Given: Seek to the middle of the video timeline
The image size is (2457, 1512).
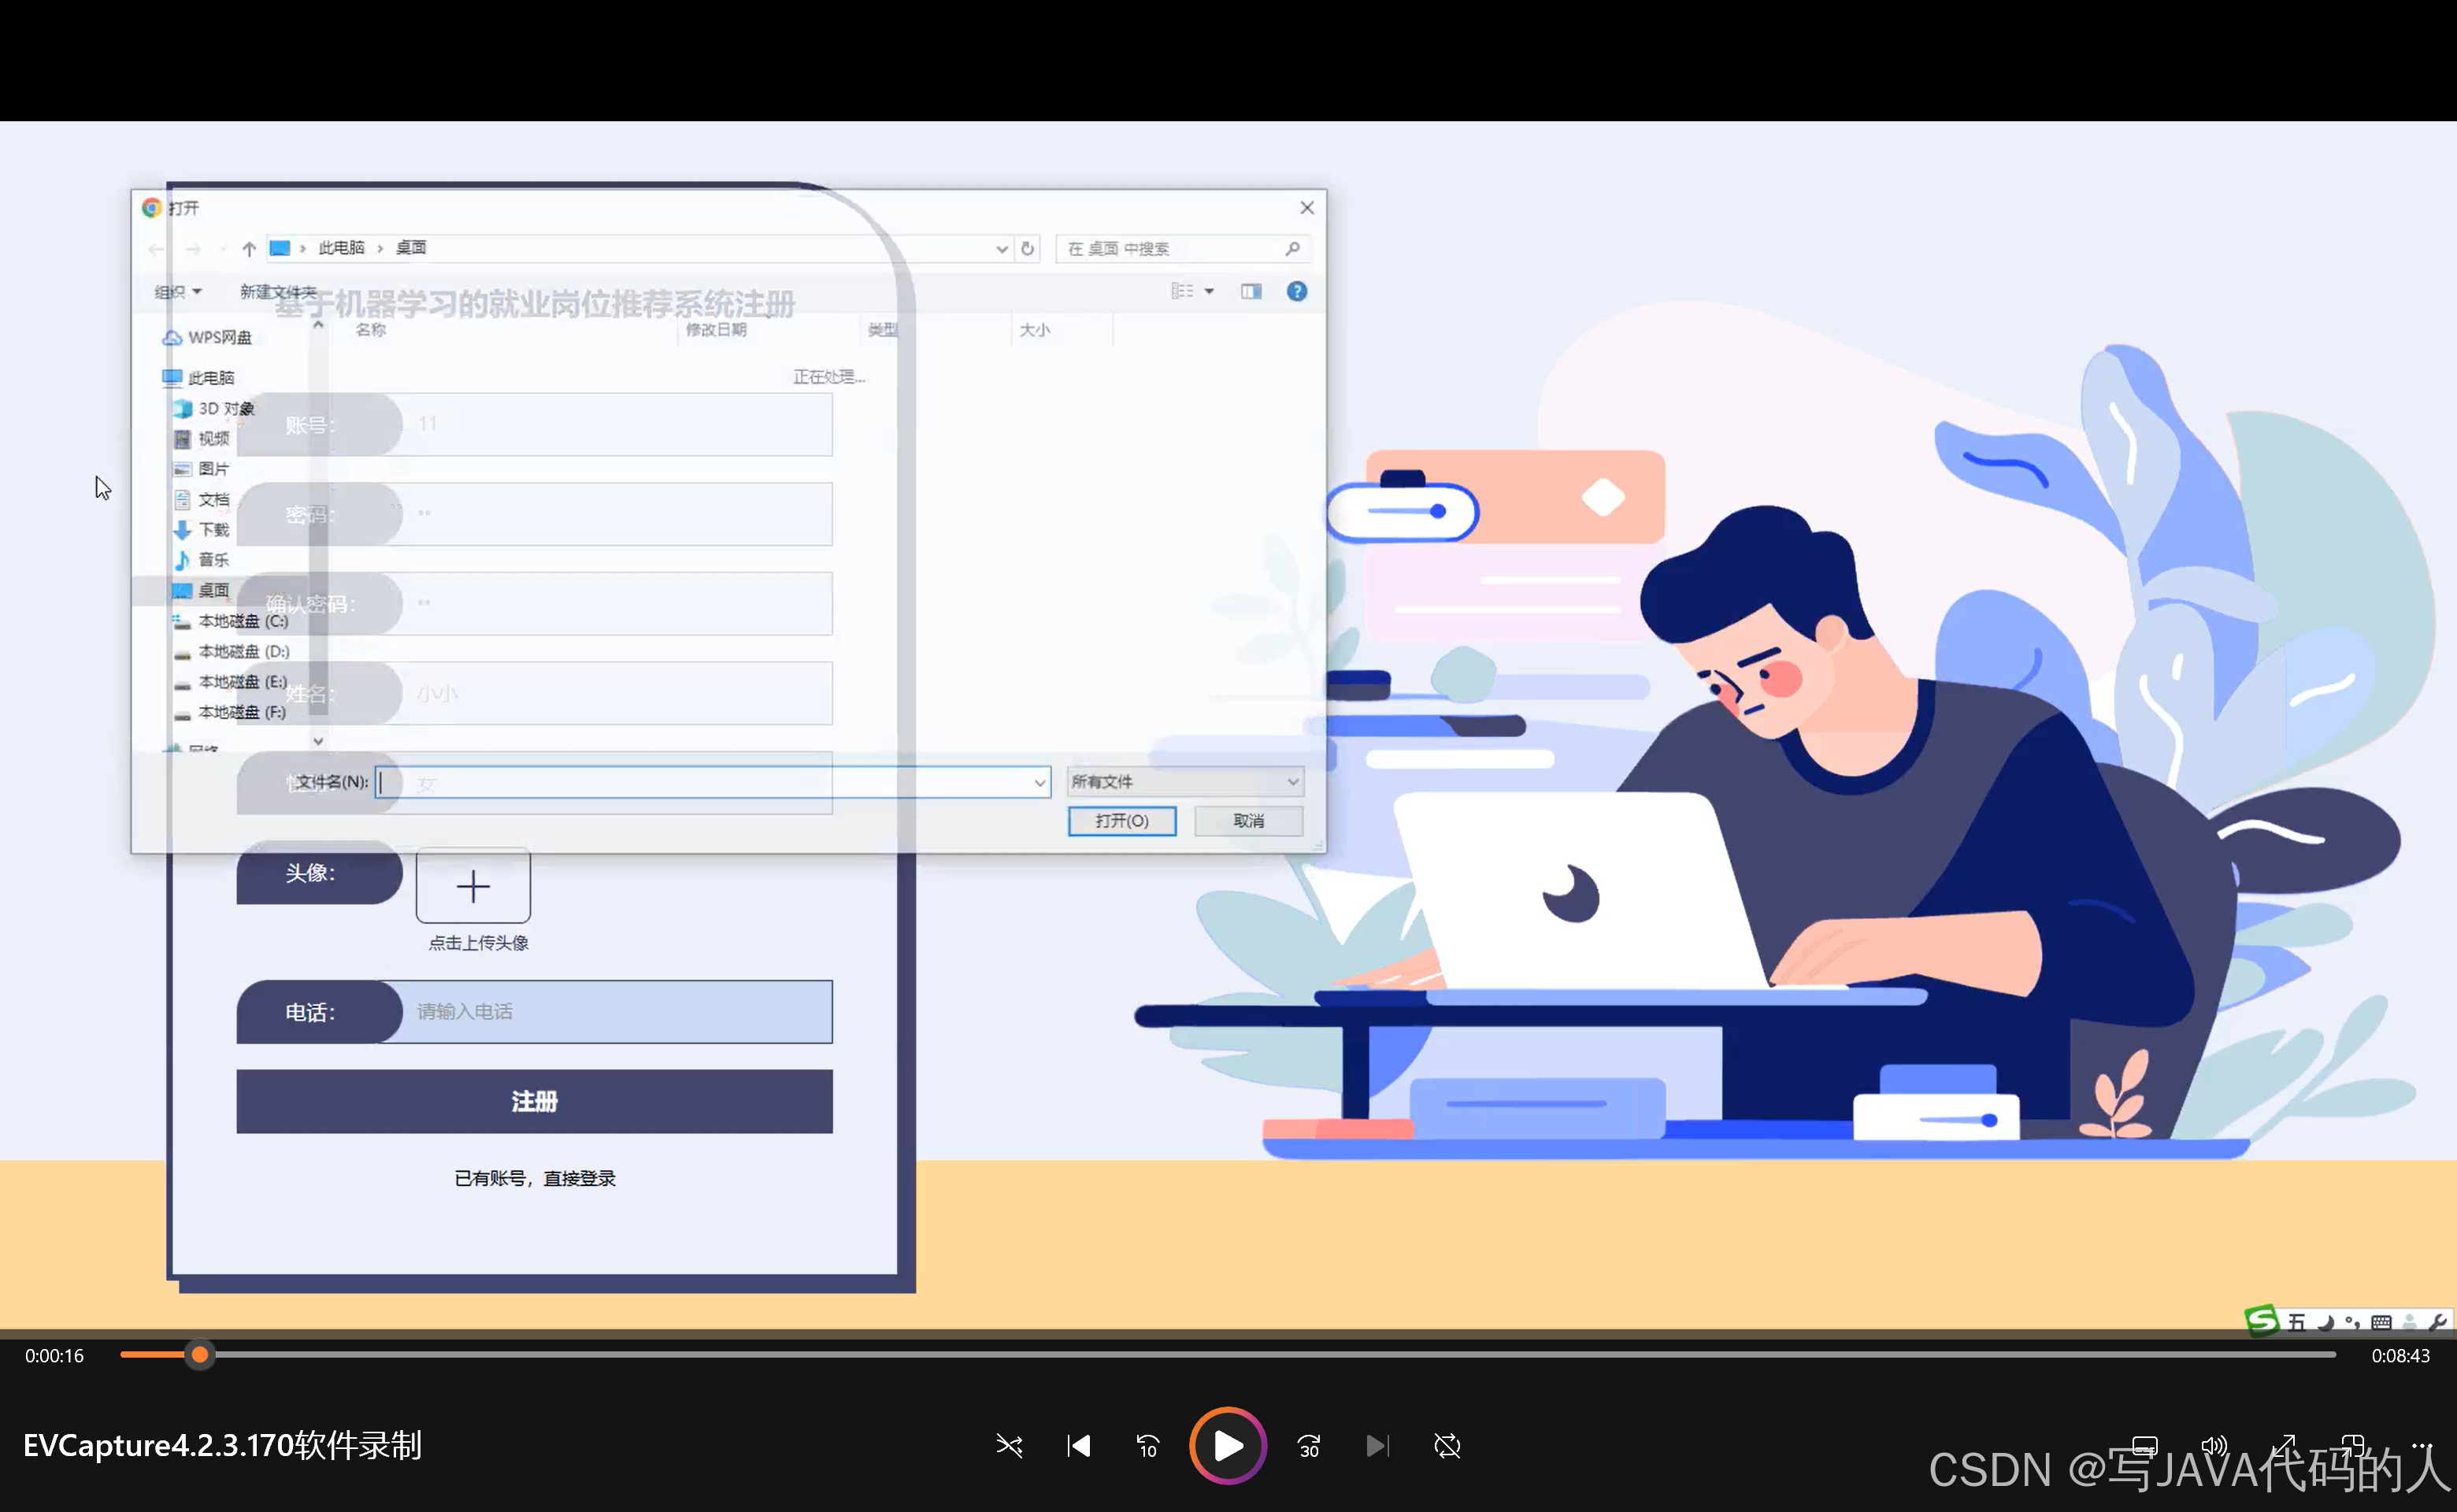Looking at the screenshot, I should click(1228, 1355).
